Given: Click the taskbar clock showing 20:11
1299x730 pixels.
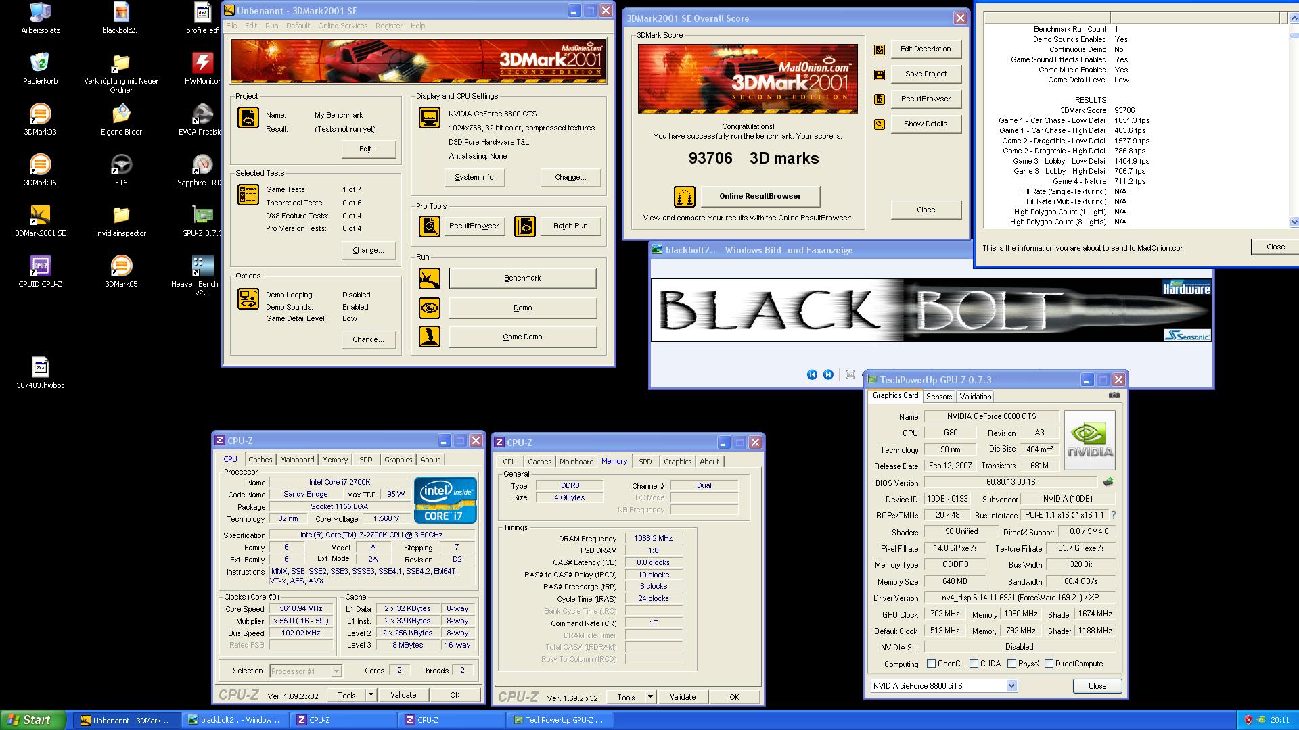Looking at the screenshot, I should [x=1280, y=721].
